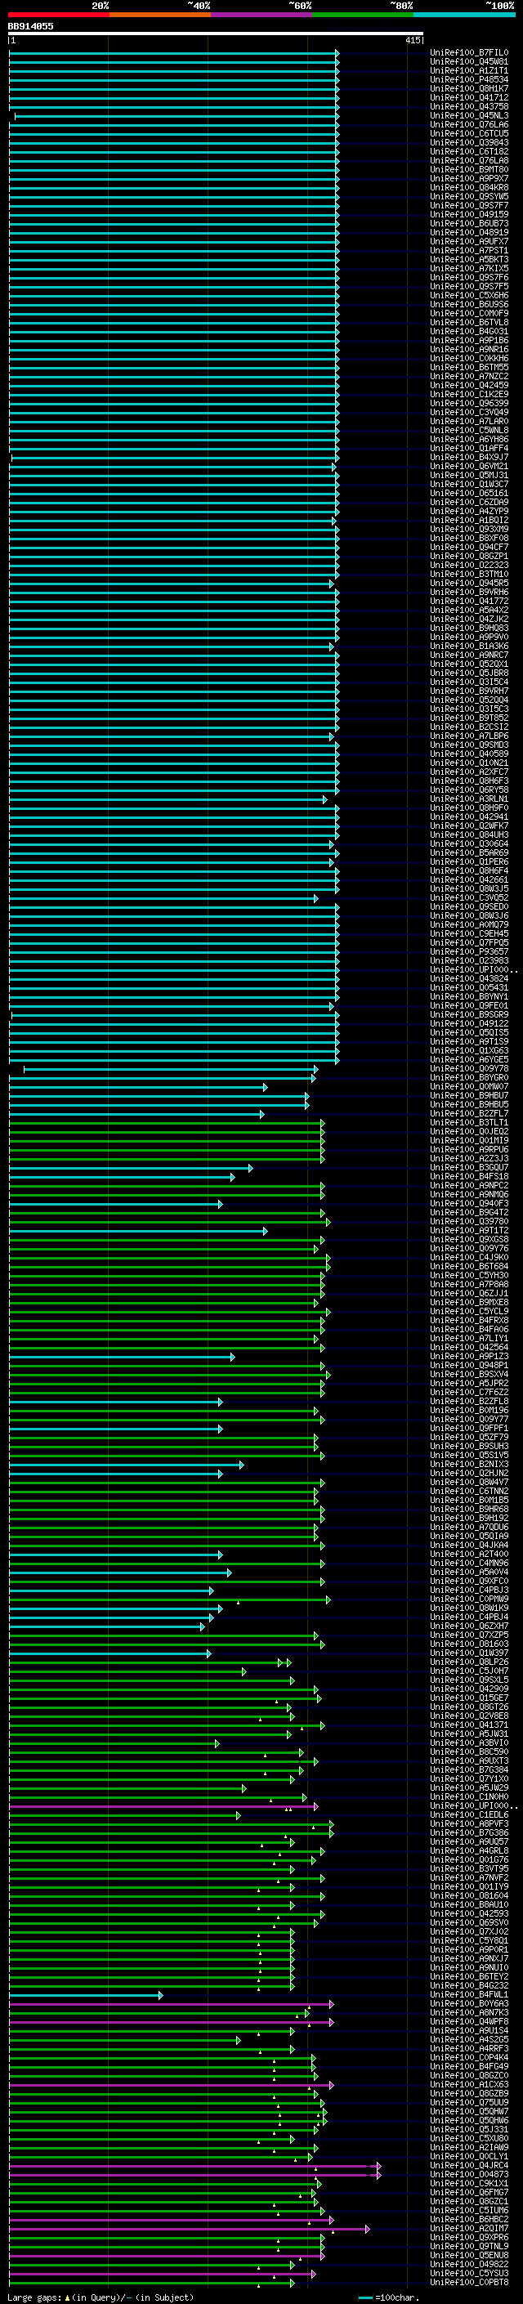Select hit UniRef100_C9K1X1
The height and width of the screenshot is (2304, 523).
click(x=468, y=2183)
